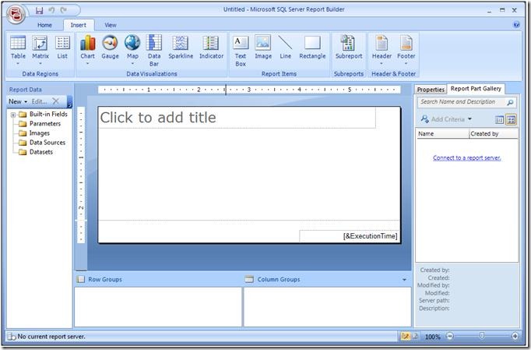Click the 100% zoom level
The image size is (531, 350).
[432, 337]
